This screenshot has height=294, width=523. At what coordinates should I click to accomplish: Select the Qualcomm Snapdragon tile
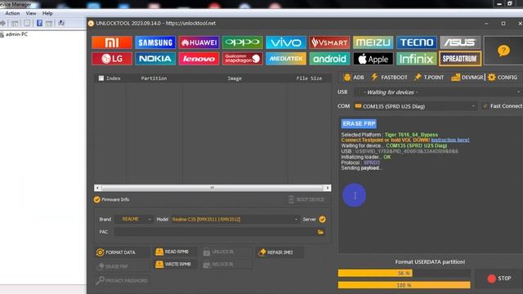pos(243,59)
